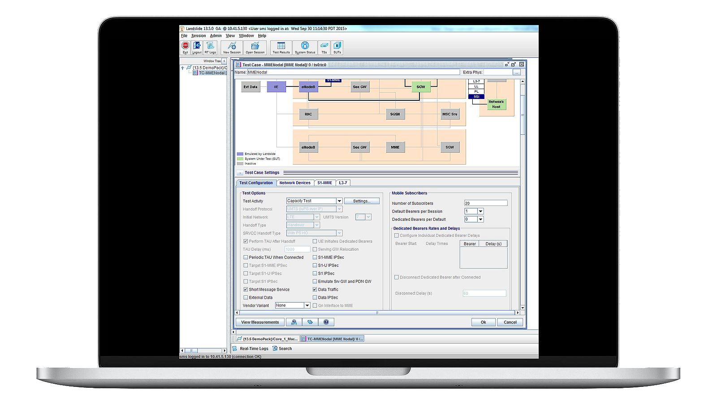Select the green SGW node in diagram
Screen dimensions: 717x403
421,87
